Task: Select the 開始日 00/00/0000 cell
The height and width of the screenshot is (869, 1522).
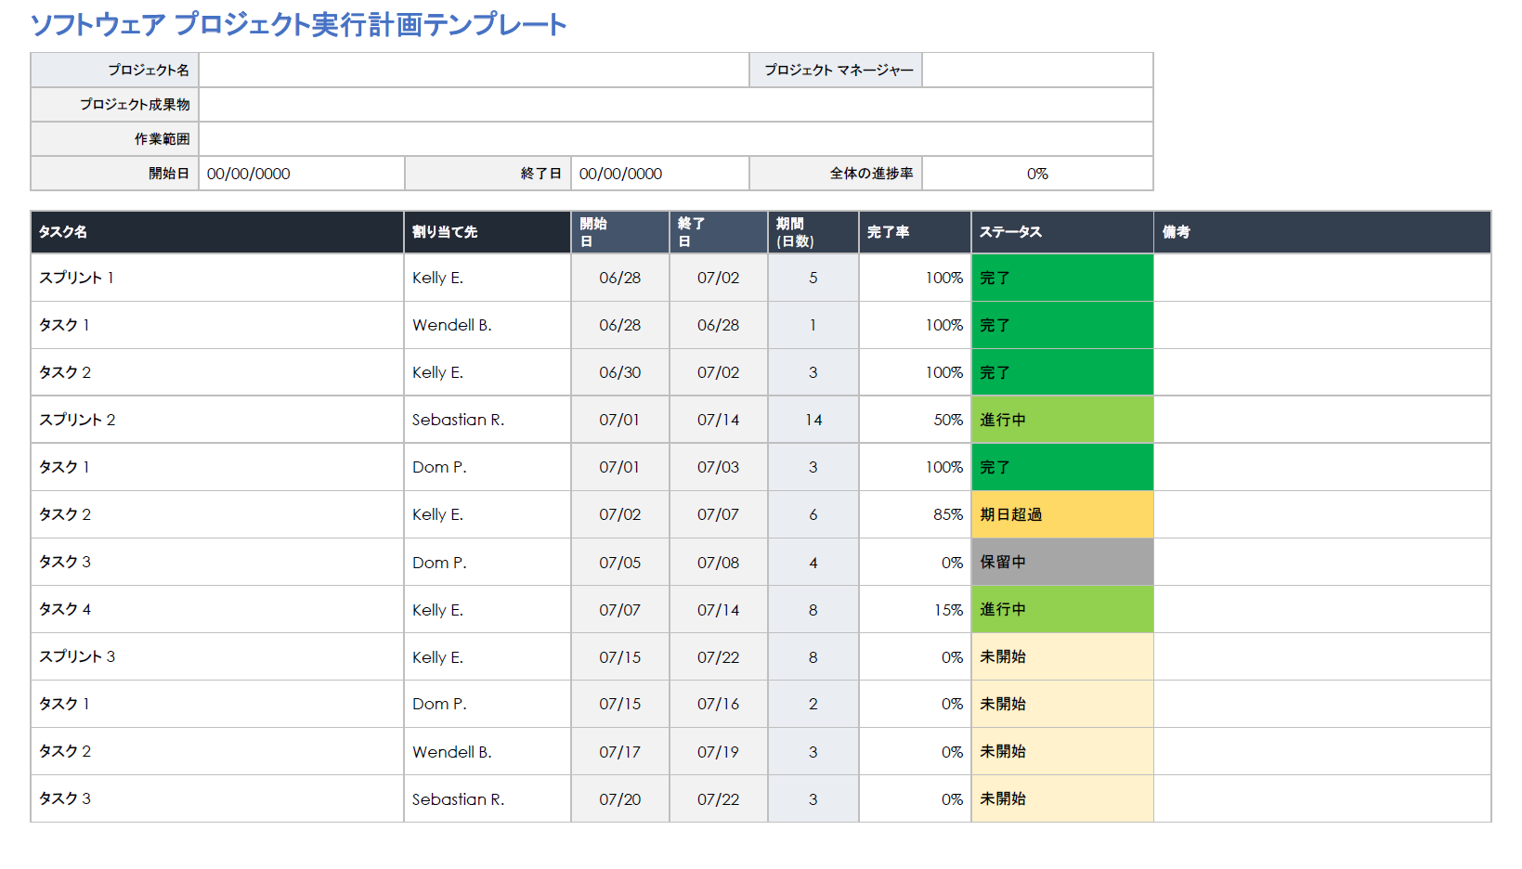Action: point(302,174)
